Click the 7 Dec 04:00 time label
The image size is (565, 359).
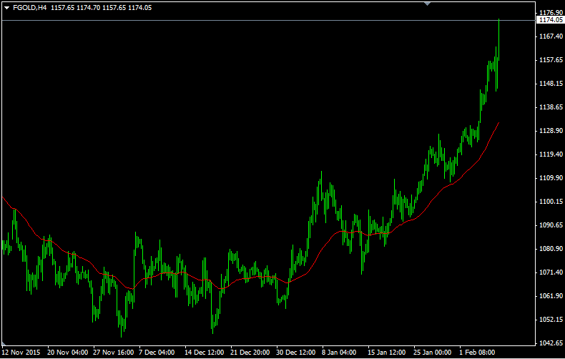(x=157, y=352)
